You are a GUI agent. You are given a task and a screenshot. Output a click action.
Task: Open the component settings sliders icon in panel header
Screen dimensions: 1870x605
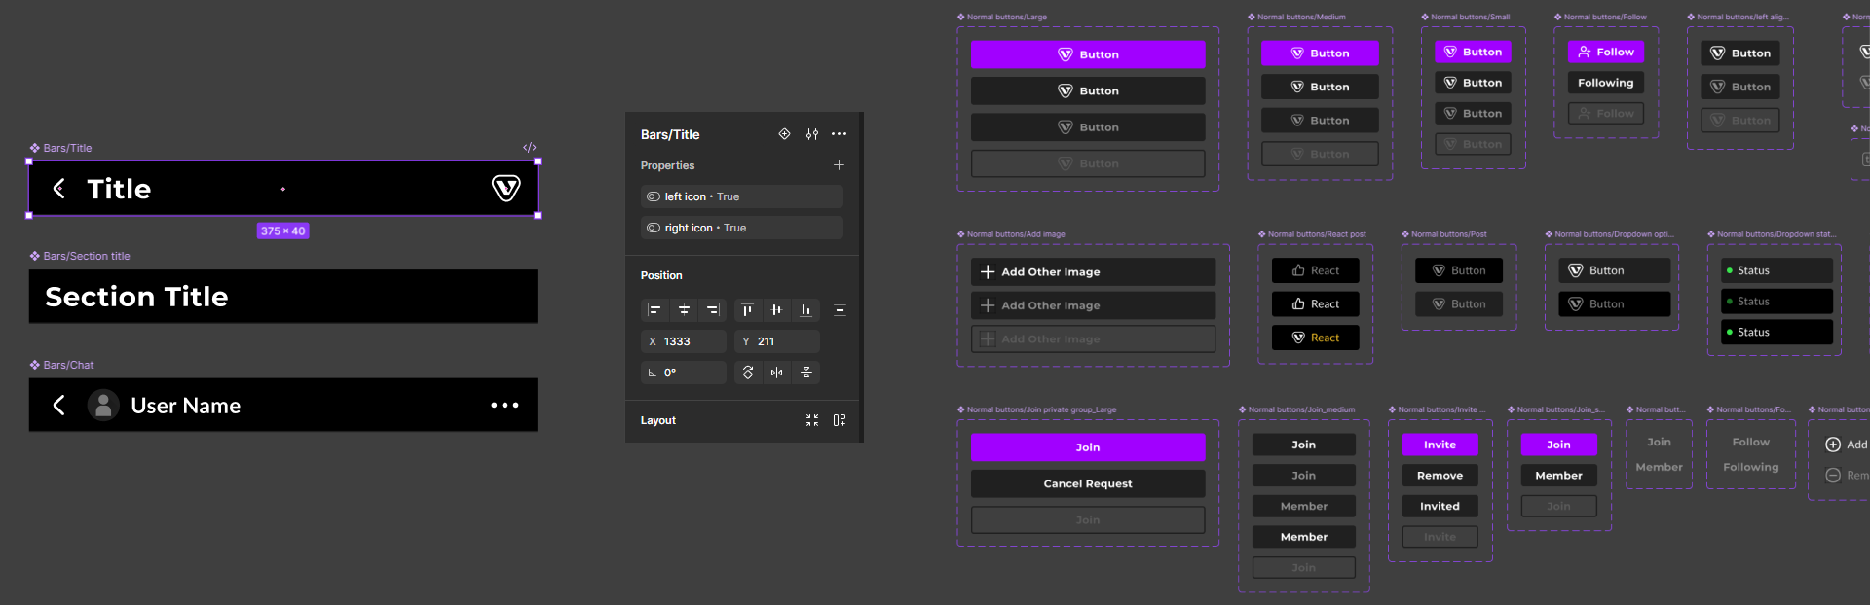812,134
